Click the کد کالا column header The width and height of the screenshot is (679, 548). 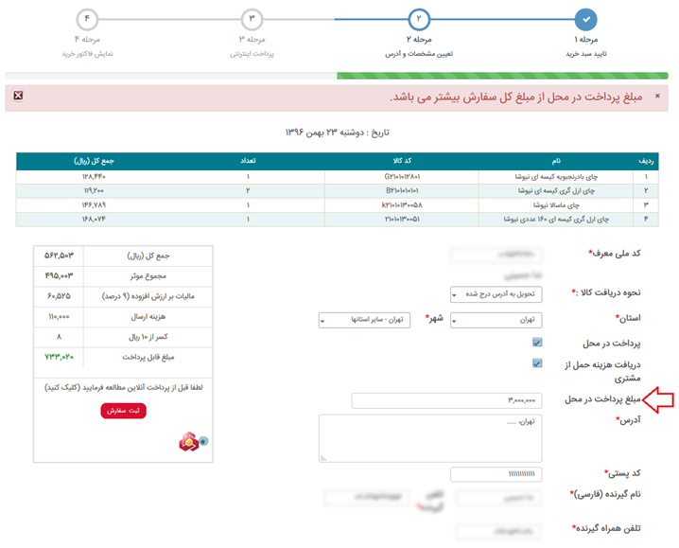[x=402, y=161]
